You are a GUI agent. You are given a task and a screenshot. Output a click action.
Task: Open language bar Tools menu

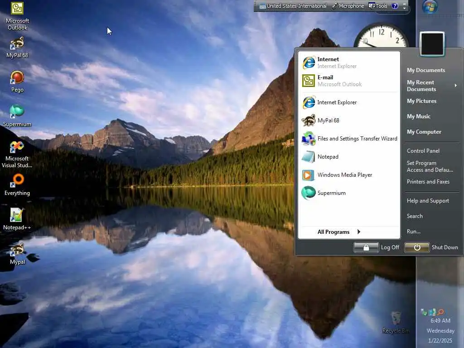coord(378,6)
